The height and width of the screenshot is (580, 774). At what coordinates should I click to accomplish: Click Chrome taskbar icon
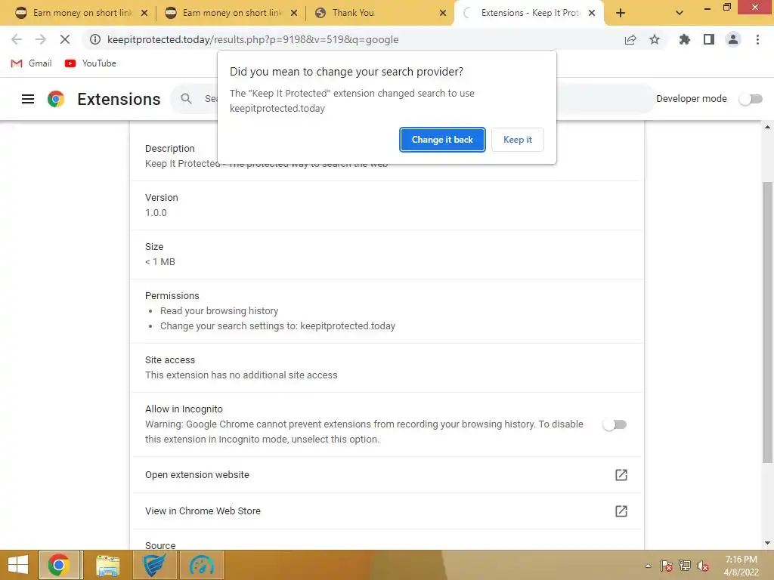click(x=59, y=565)
